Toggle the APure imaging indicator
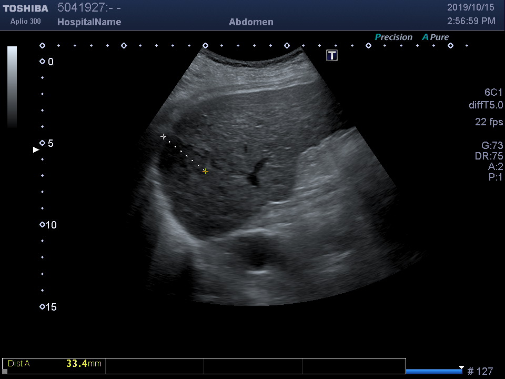 coord(436,37)
